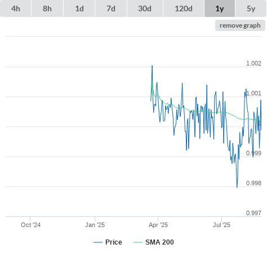Click the Oct '24 axis label
This screenshot has height=257, width=267.
tap(30, 225)
